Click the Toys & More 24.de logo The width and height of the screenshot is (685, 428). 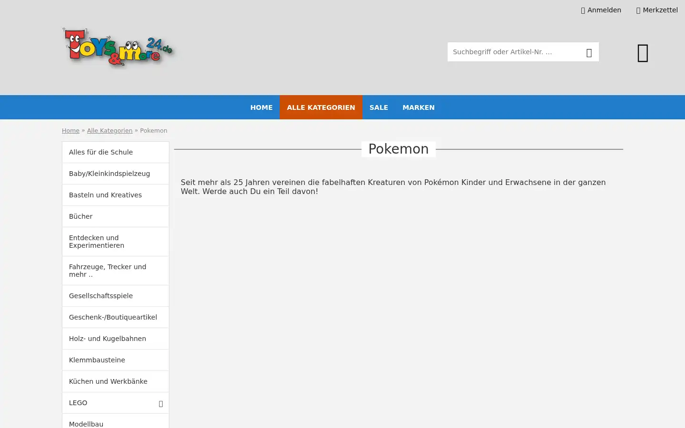click(x=118, y=48)
